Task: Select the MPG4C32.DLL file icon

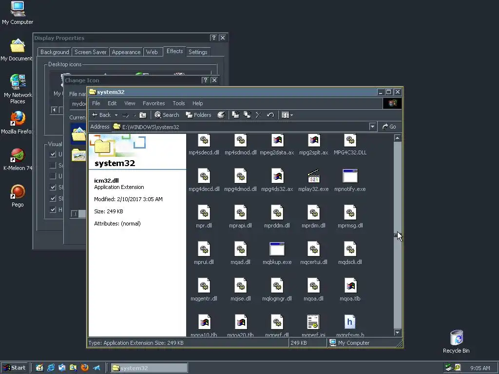Action: 350,141
